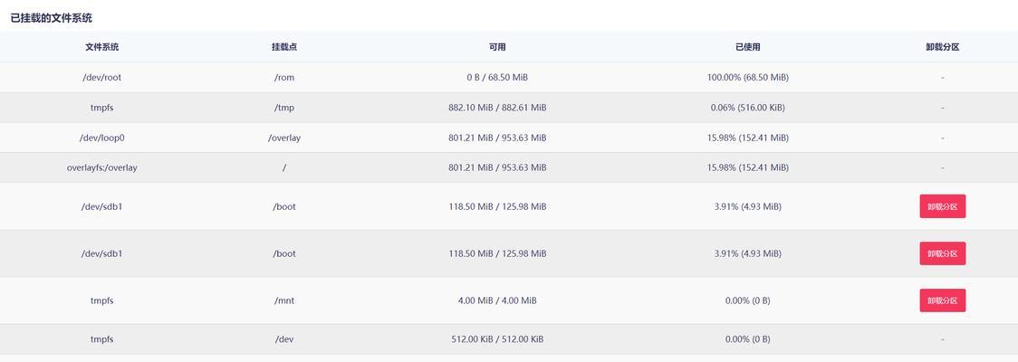This screenshot has height=362, width=1018.
Task: Click the /dev/loop0 filesystem entry
Action: tap(102, 138)
